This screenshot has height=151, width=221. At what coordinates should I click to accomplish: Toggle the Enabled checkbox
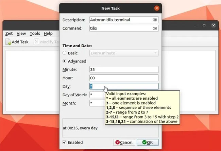click(64, 142)
